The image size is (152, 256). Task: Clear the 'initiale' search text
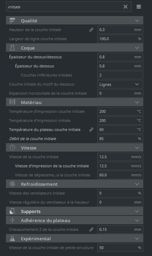pos(126,7)
